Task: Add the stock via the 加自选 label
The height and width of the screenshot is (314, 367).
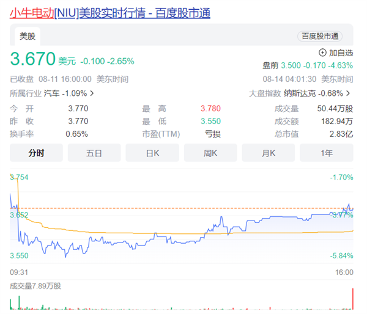Action: click(x=341, y=53)
